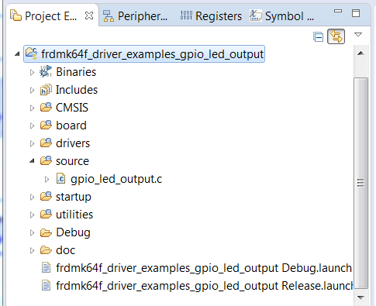Collapse the source folder

click(32, 161)
